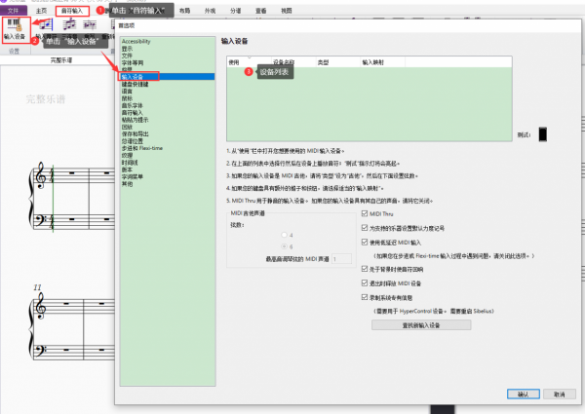Select 音乐字体 in preferences list

coord(133,105)
